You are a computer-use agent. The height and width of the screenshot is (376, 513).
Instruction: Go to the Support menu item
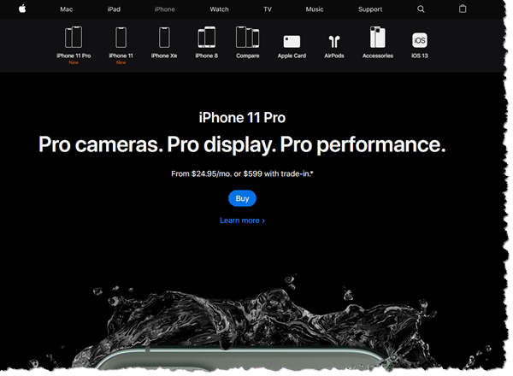370,9
